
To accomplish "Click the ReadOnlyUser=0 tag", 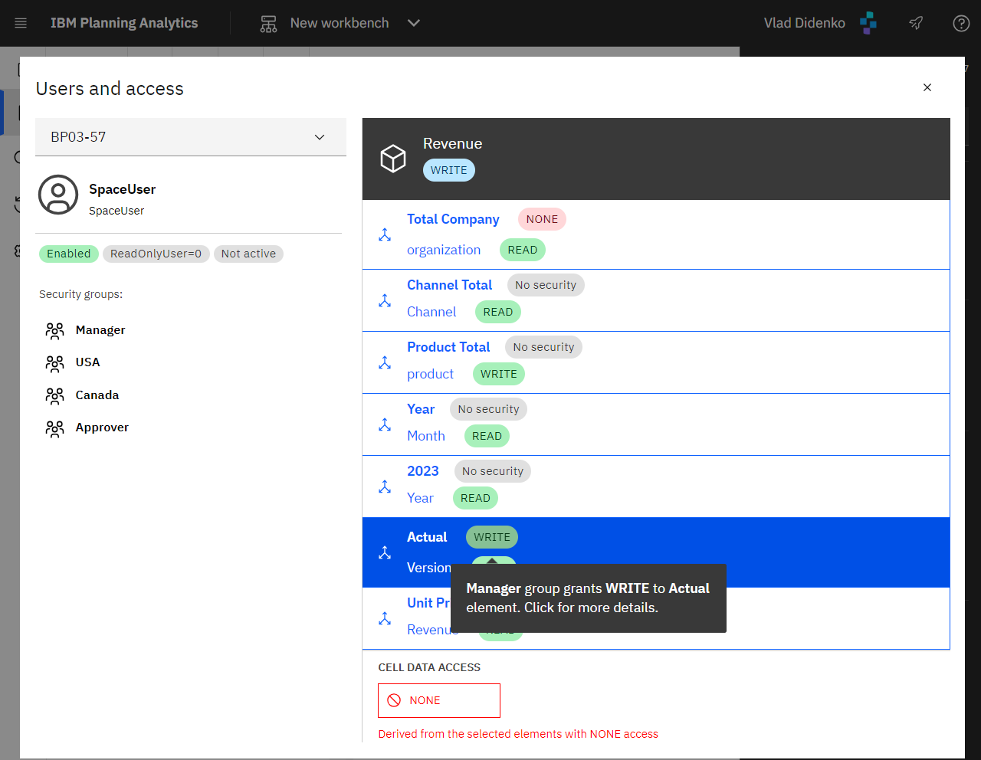I will 156,254.
